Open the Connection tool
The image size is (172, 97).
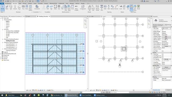[x=37, y=7]
